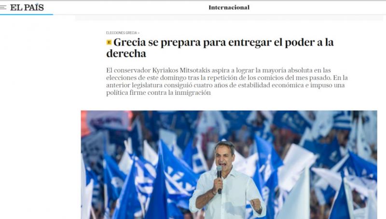Click the word 'derecha' in the headline
The image size is (386, 219).
126,53
